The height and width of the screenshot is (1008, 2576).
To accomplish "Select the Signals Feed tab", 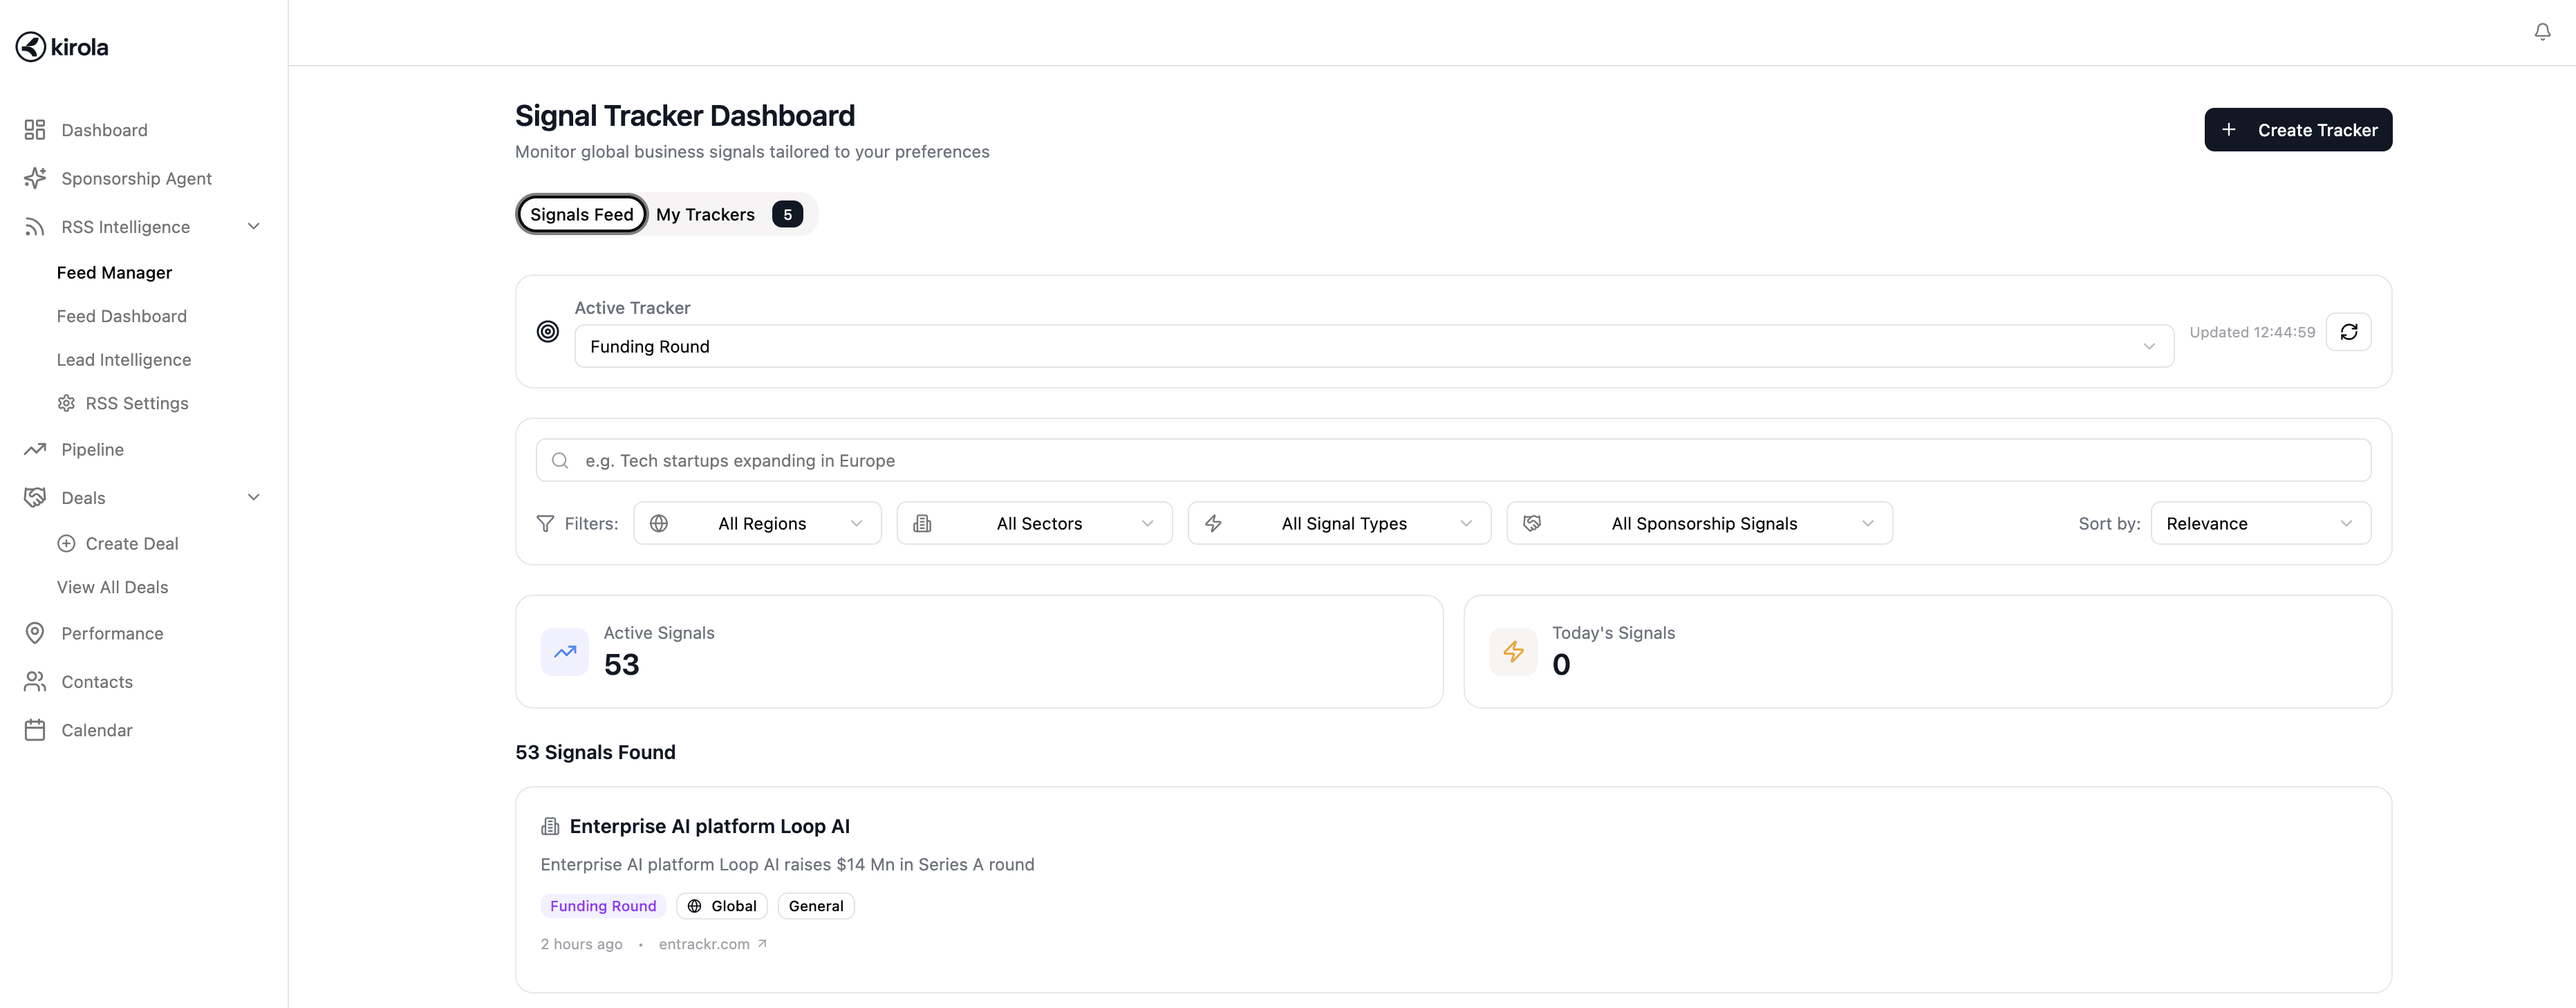I will (581, 215).
